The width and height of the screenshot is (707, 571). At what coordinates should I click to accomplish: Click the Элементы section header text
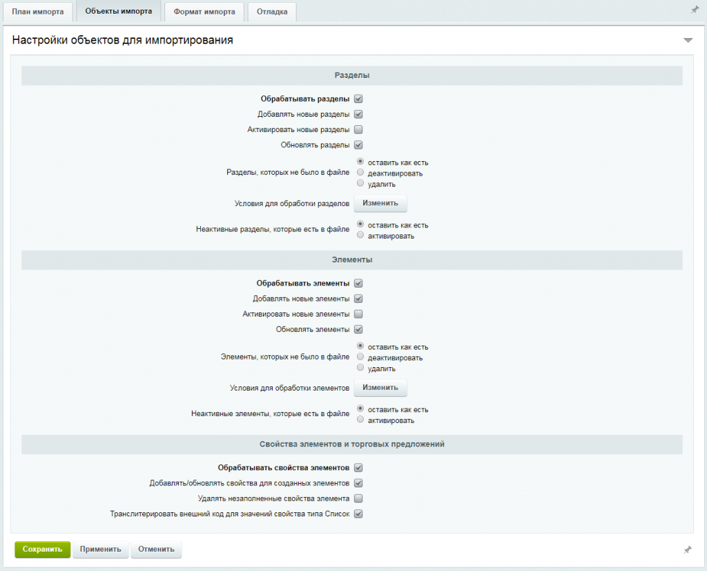click(351, 260)
